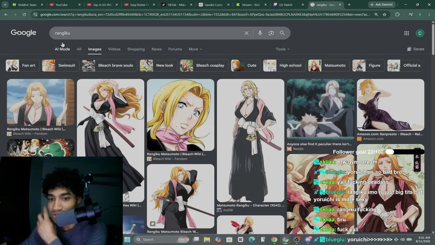Open a new browser tab
Screen dimensions: 435x245
pos(349,5)
